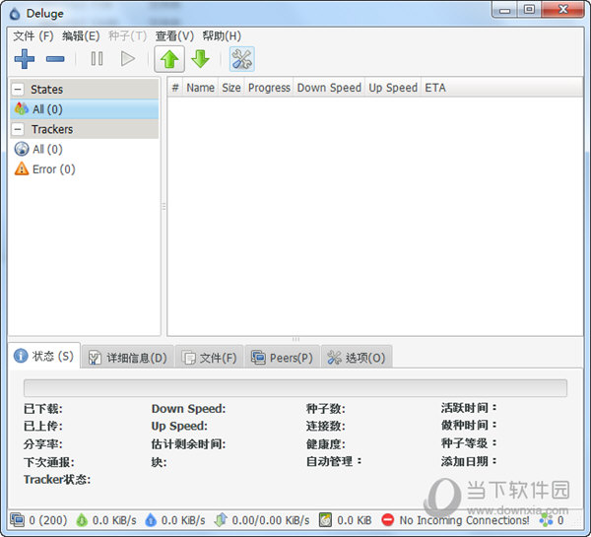Select All (0) under States
This screenshot has height=537, width=591.
tap(85, 109)
